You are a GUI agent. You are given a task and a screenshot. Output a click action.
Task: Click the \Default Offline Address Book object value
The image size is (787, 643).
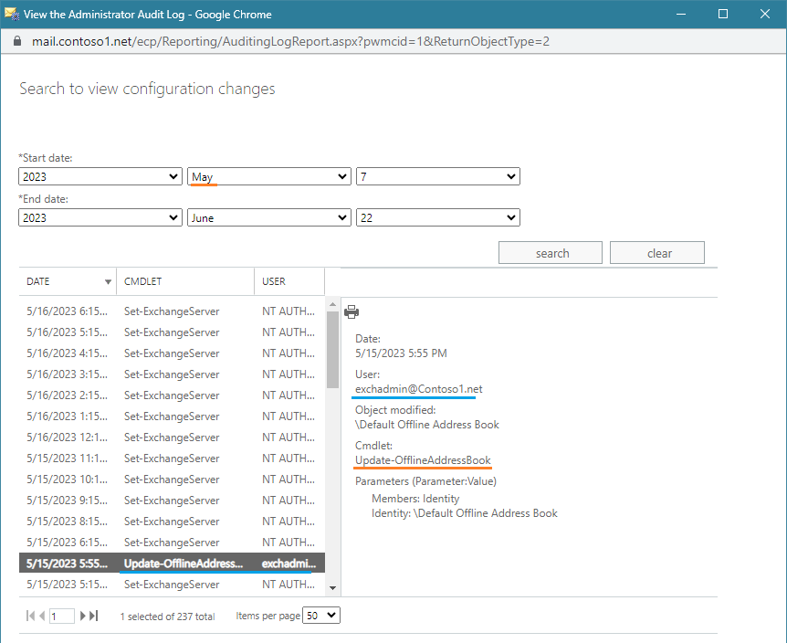pyautogui.click(x=427, y=425)
